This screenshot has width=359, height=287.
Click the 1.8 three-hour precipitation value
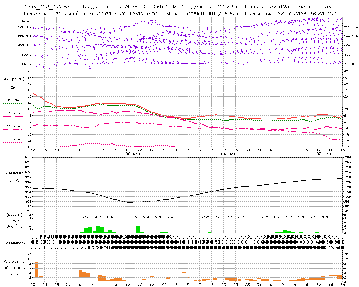pyautogui.click(x=134, y=217)
